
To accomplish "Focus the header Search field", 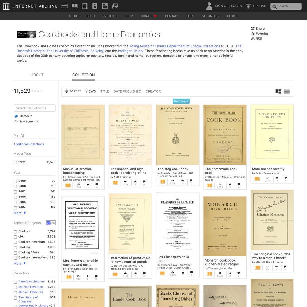I will coord(286,6).
